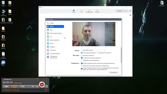This screenshot has height=94, width=167.
Task: Open the new text document desktop icon
Action: pyautogui.click(x=3, y=55)
